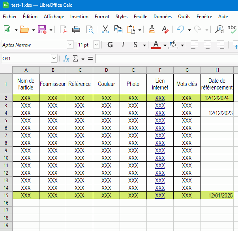The height and width of the screenshot is (231, 238).
Task: Open the Données menu
Action: coord(162,17)
